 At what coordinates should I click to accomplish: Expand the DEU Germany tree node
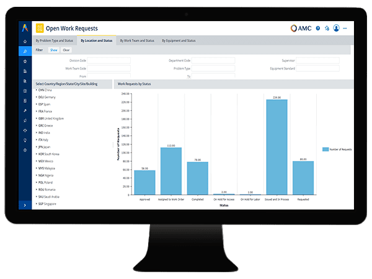point(37,97)
